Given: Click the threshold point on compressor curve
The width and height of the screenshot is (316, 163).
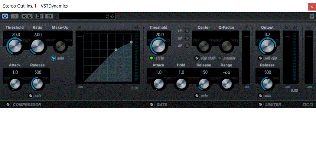Looking at the screenshot, I should [x=116, y=49].
